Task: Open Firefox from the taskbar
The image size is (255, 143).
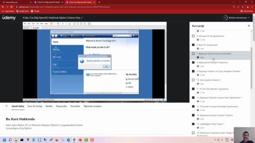Action: [57, 140]
